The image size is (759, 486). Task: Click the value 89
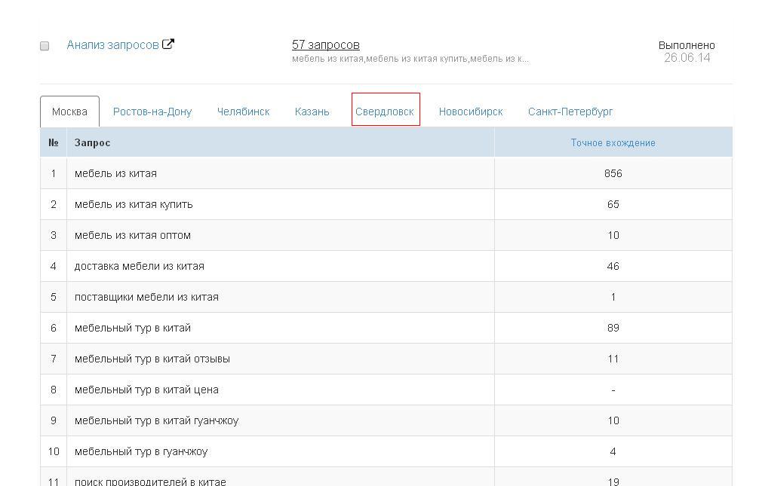[613, 329]
